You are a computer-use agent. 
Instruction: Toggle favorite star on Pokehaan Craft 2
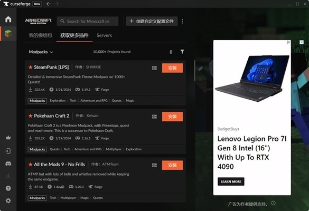[30, 116]
